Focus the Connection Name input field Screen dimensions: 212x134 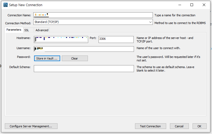[93, 15]
